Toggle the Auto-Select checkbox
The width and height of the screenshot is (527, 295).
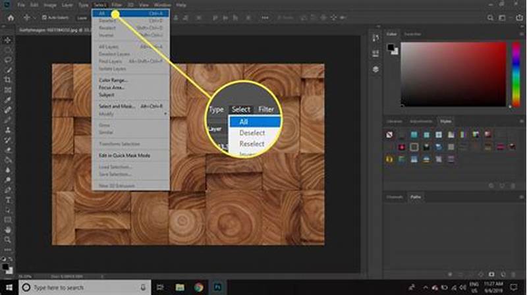44,18
